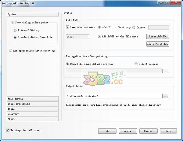This screenshot has height=141, width=183.
Task: Choose the Select program radio button
Action: coord(136,64)
